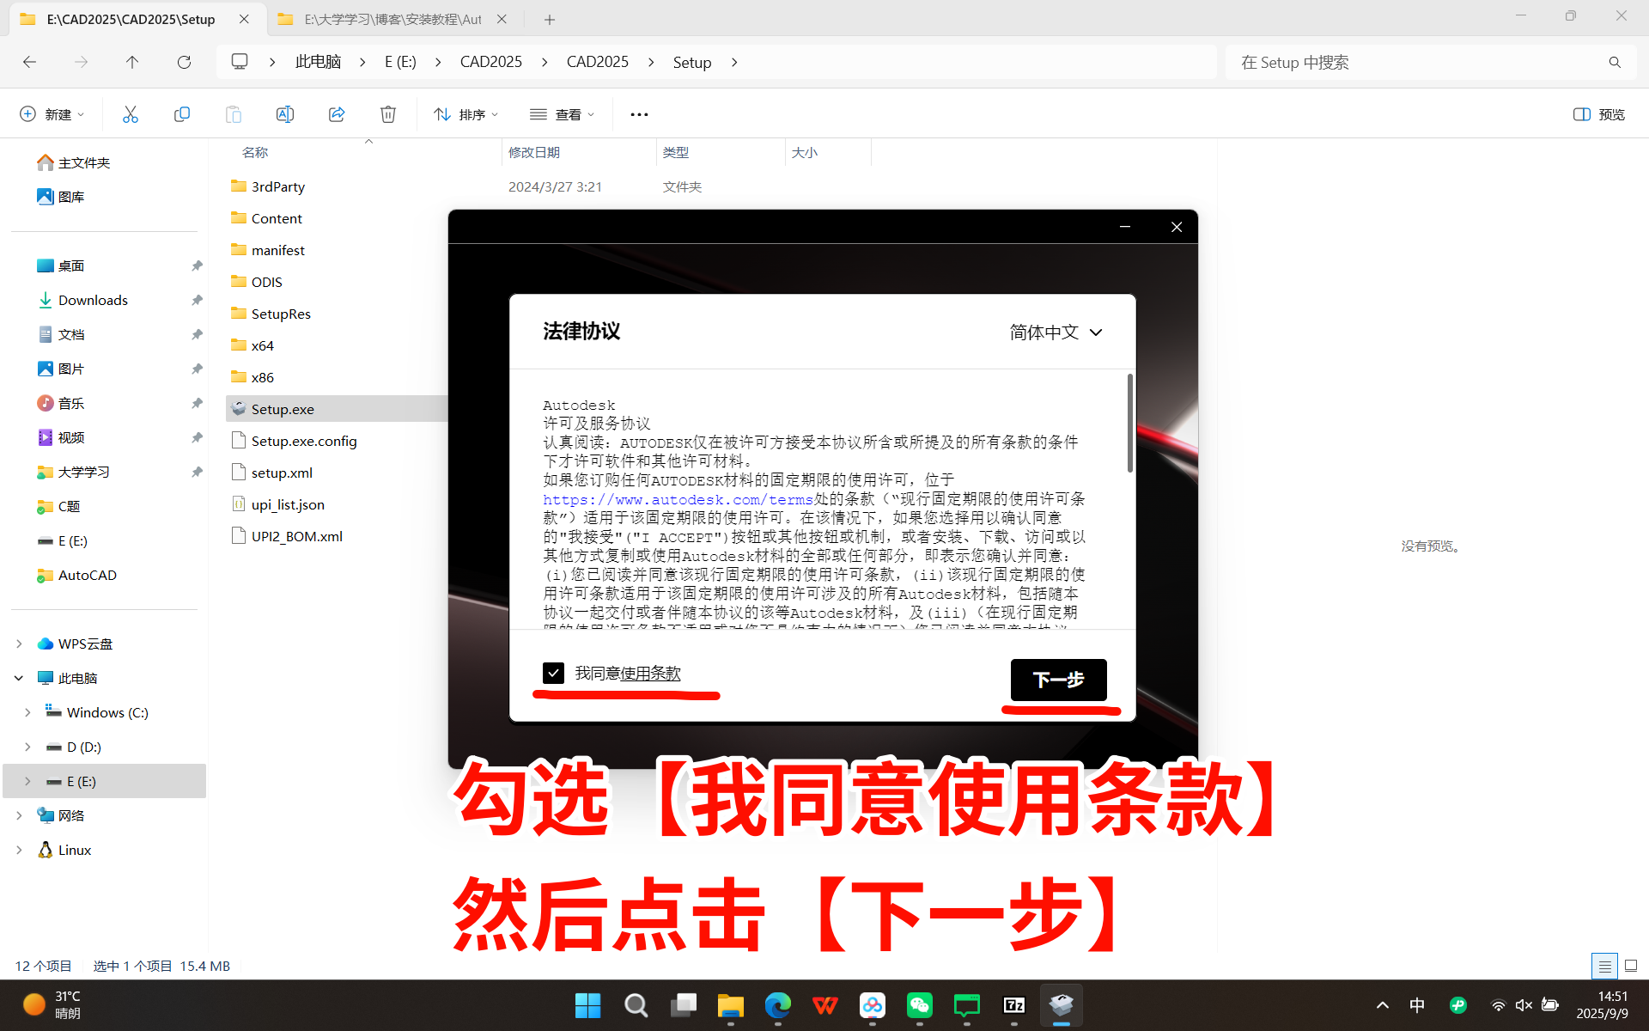Switch to the large icons view toggle
The height and width of the screenshot is (1031, 1649).
1631,966
